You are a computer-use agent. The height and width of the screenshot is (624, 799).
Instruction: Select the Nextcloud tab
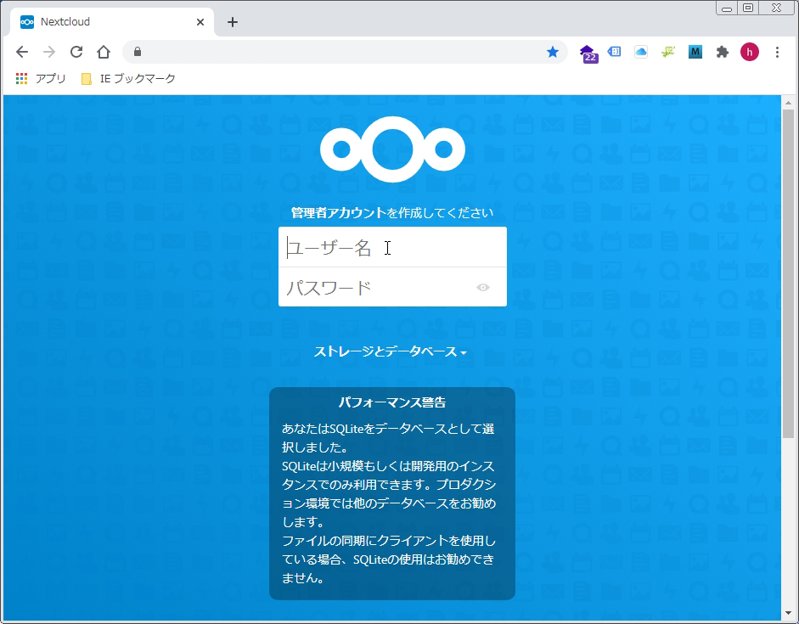[x=112, y=22]
